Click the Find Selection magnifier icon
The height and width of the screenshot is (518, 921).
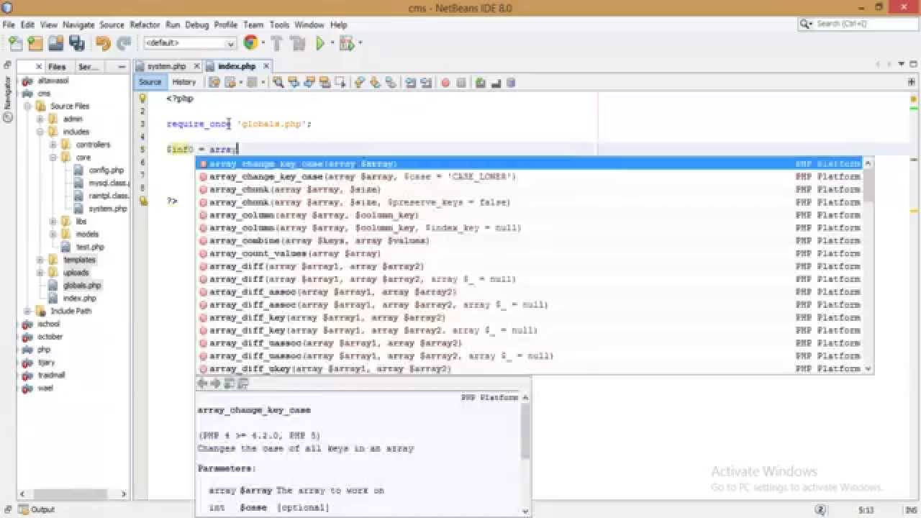278,83
